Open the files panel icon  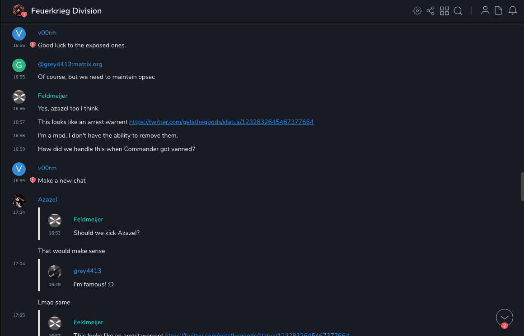point(499,11)
